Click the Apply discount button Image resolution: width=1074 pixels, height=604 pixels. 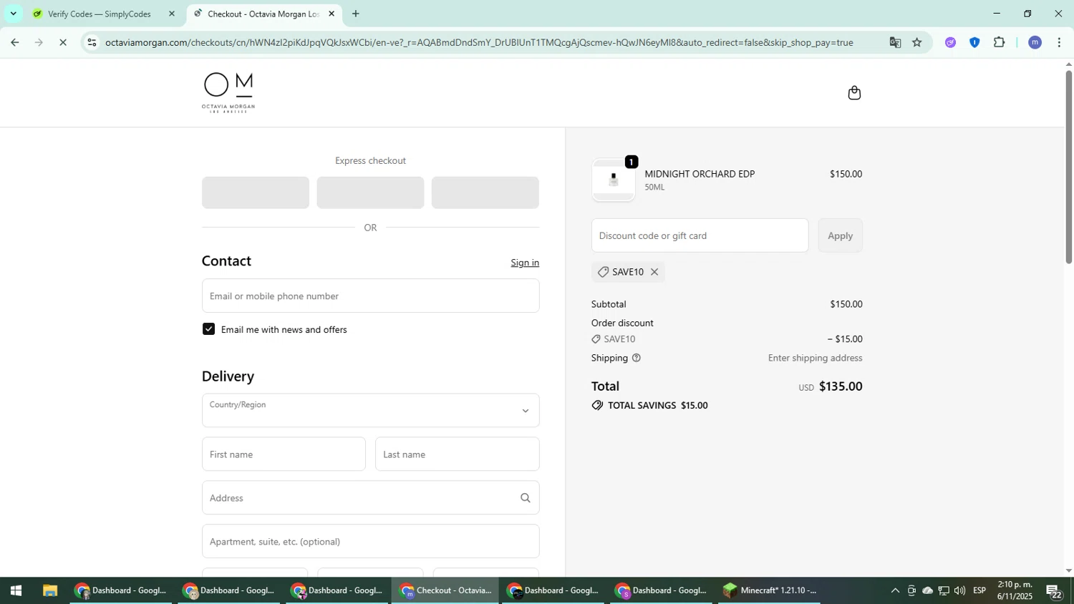pos(840,235)
